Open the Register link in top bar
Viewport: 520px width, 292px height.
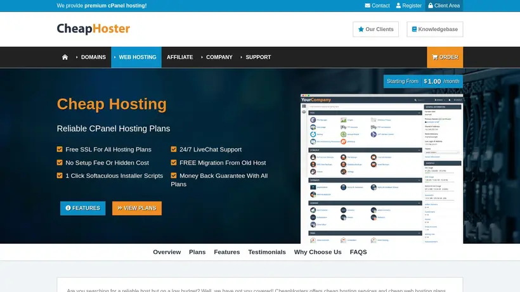click(x=408, y=6)
